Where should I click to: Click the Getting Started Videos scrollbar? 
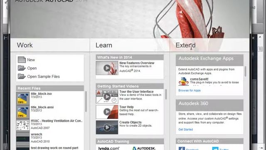pyautogui.click(x=166, y=94)
